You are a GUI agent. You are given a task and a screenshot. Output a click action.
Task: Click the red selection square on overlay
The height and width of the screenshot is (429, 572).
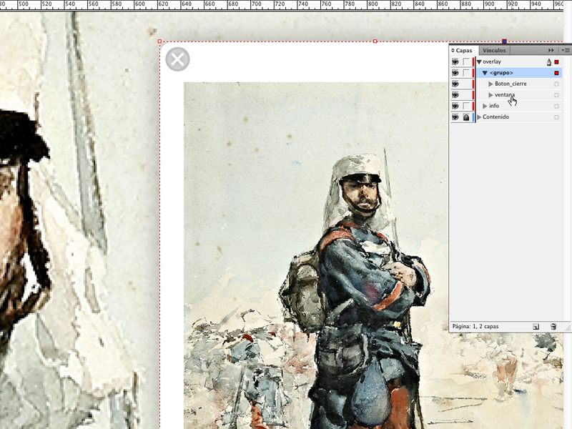[556, 62]
